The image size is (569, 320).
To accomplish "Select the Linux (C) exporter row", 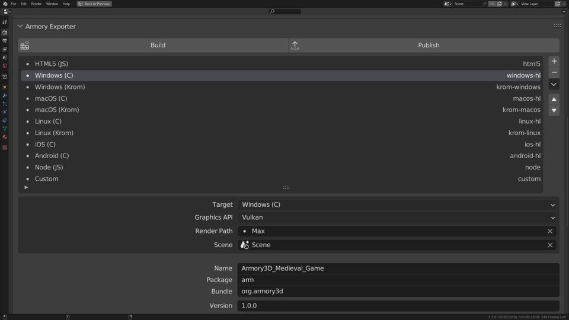I will (x=281, y=121).
